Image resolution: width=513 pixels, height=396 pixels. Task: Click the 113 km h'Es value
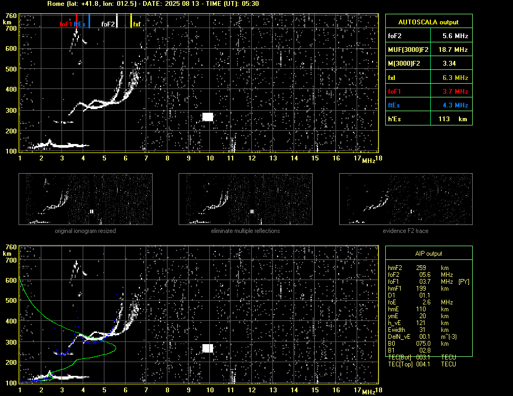point(453,119)
